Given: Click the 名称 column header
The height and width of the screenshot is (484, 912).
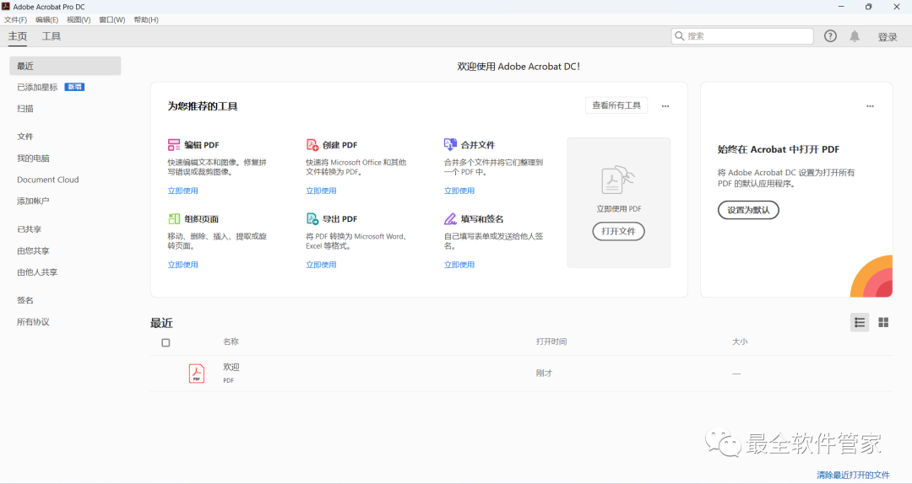Looking at the screenshot, I should [x=231, y=341].
